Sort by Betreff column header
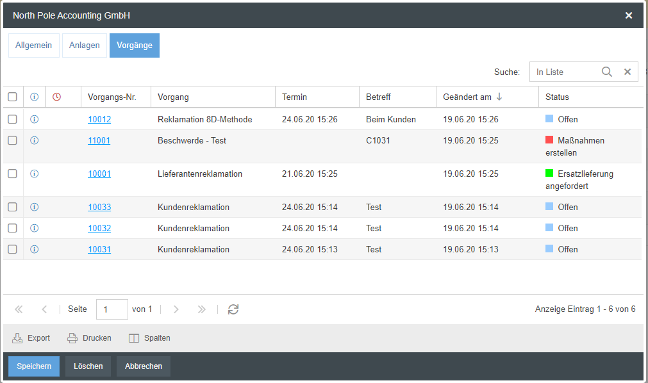Viewport: 648px width, 383px height. pyautogui.click(x=397, y=97)
